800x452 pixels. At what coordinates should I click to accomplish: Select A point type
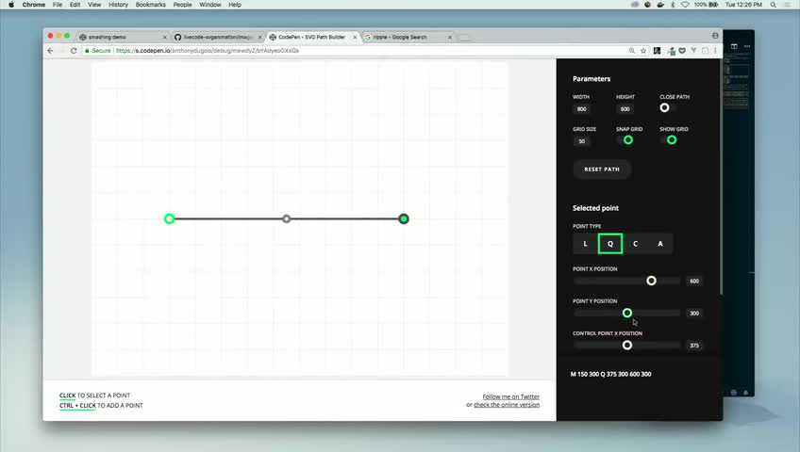coord(660,244)
